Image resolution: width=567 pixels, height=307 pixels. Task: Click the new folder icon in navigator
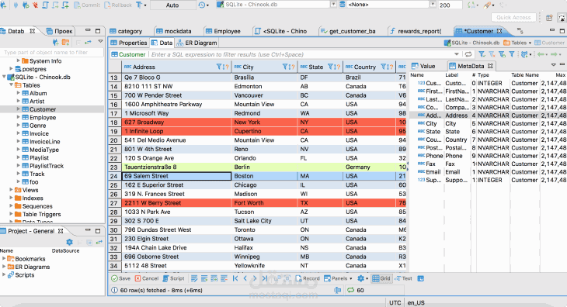pos(65,43)
